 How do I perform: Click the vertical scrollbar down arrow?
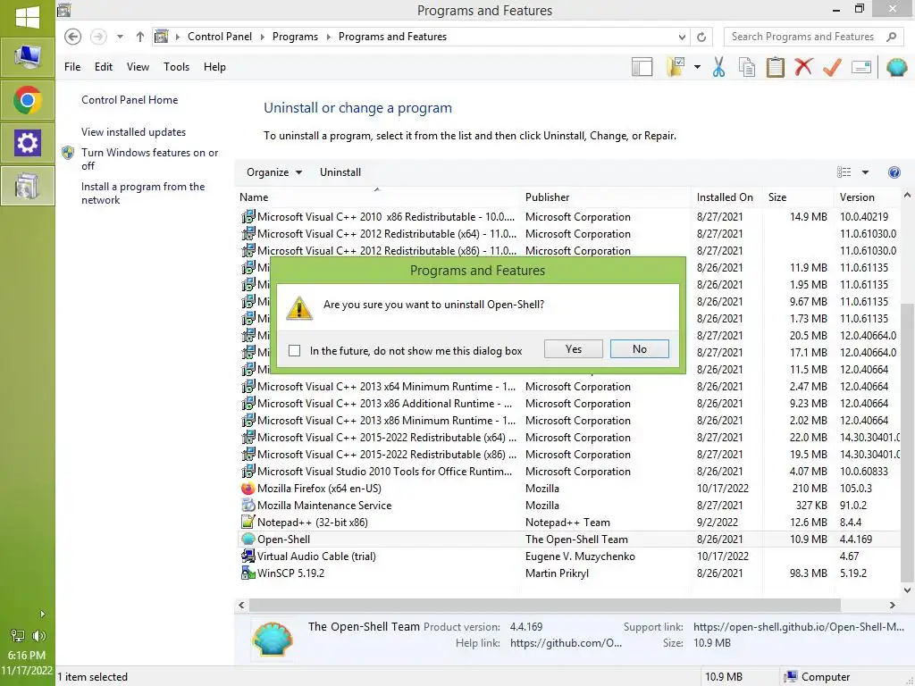point(907,590)
